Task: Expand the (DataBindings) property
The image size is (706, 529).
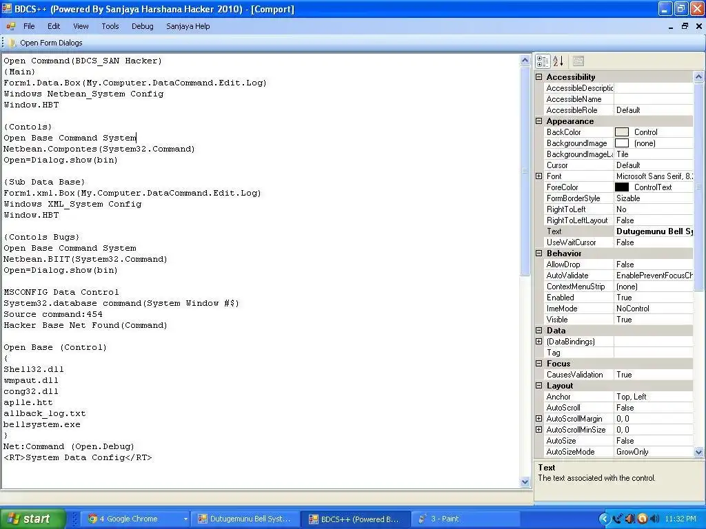Action: click(x=539, y=342)
